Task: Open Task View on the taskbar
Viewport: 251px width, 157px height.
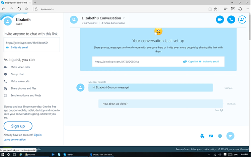Action: (x=14, y=155)
